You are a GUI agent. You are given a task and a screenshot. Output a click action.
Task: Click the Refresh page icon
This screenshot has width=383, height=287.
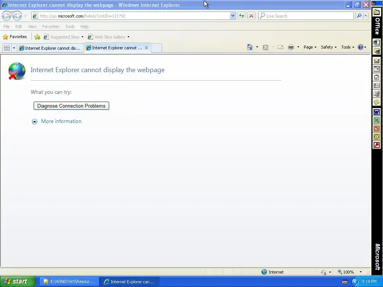[x=242, y=16]
